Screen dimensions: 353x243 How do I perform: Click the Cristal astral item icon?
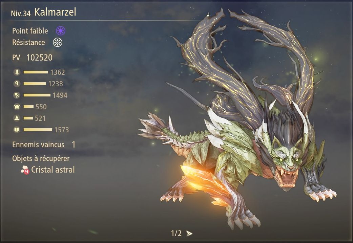click(25, 170)
